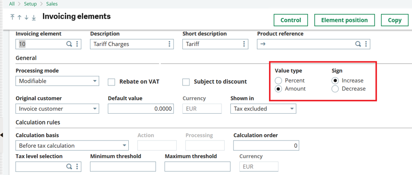Click Product reference jump arrow icon
Image resolution: width=412 pixels, height=175 pixels.
pos(263,44)
